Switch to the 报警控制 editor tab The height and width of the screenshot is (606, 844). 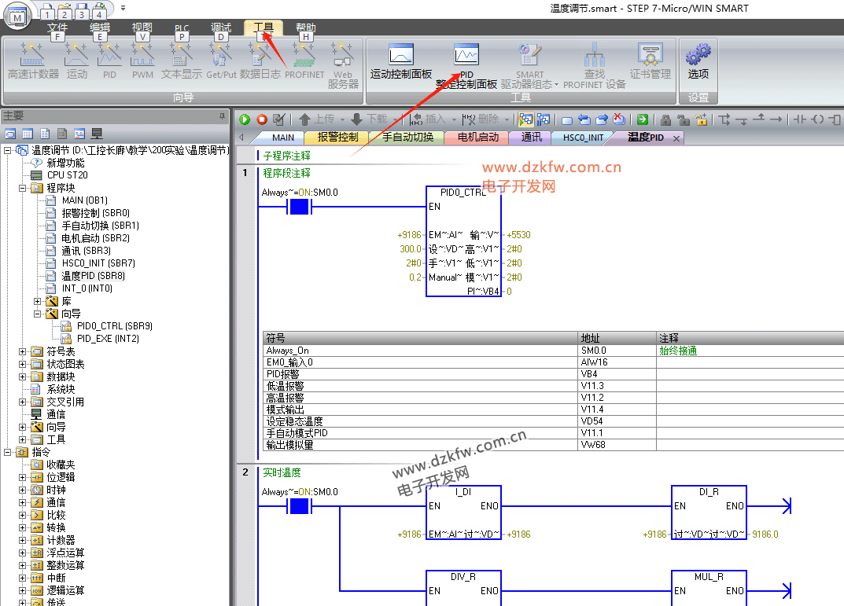(x=337, y=138)
